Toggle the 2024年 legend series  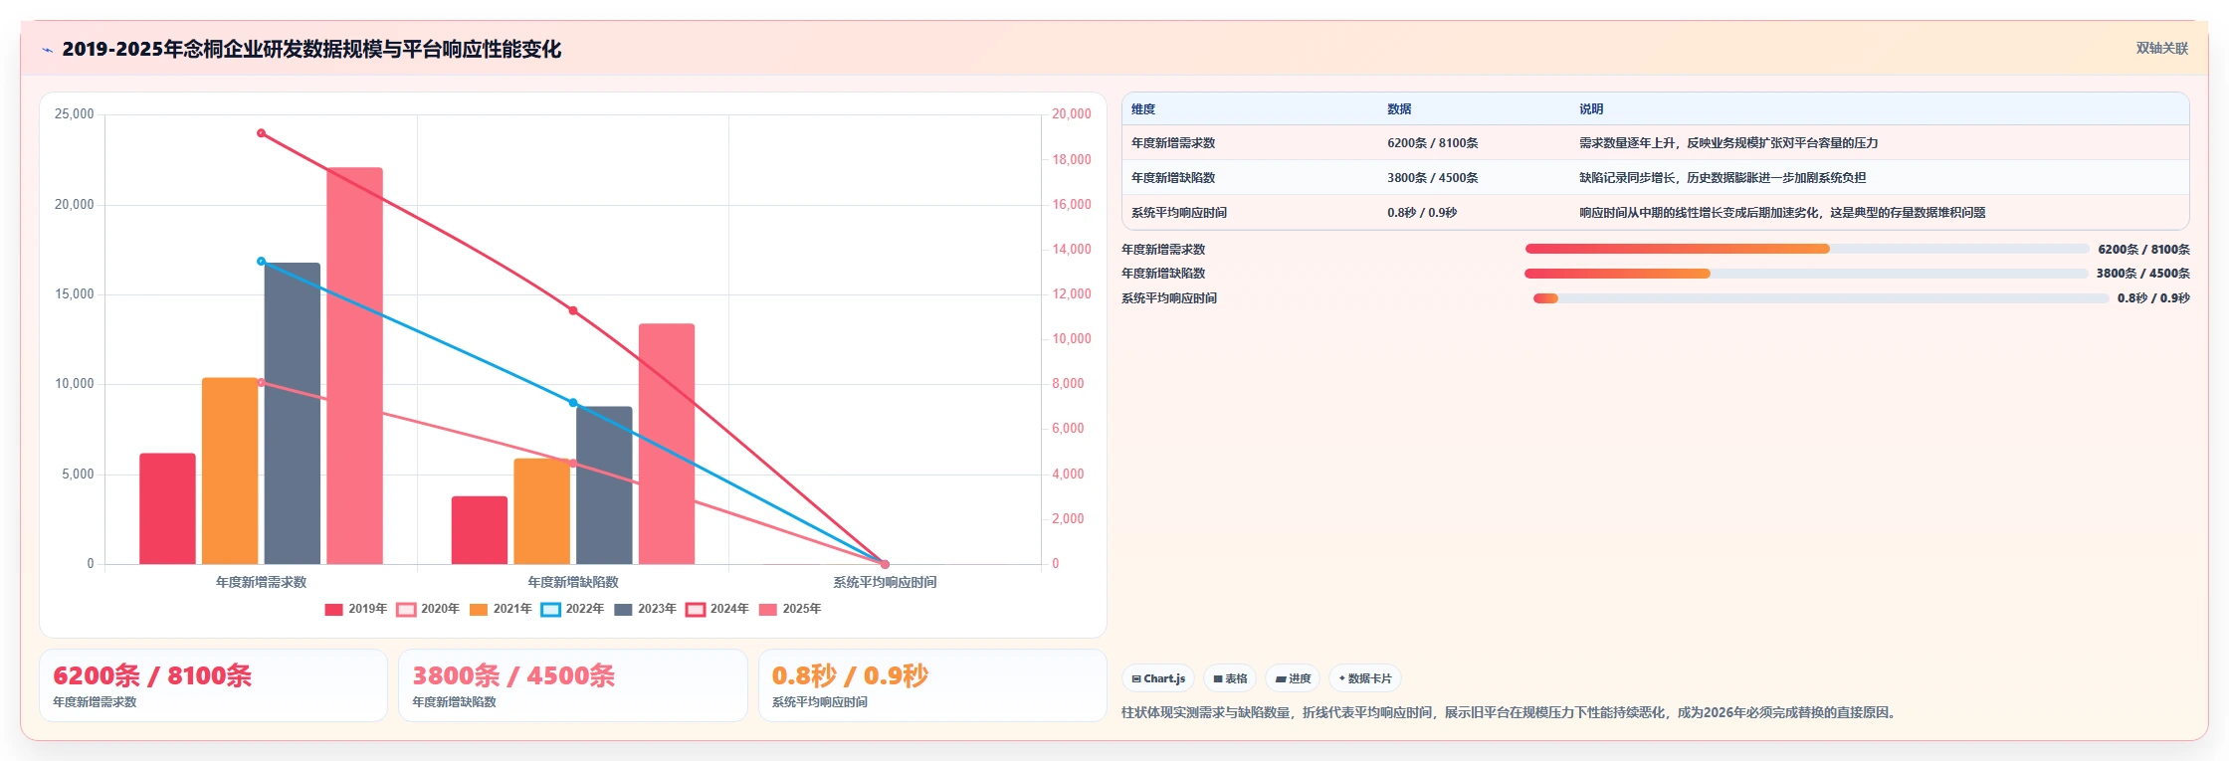click(x=717, y=609)
